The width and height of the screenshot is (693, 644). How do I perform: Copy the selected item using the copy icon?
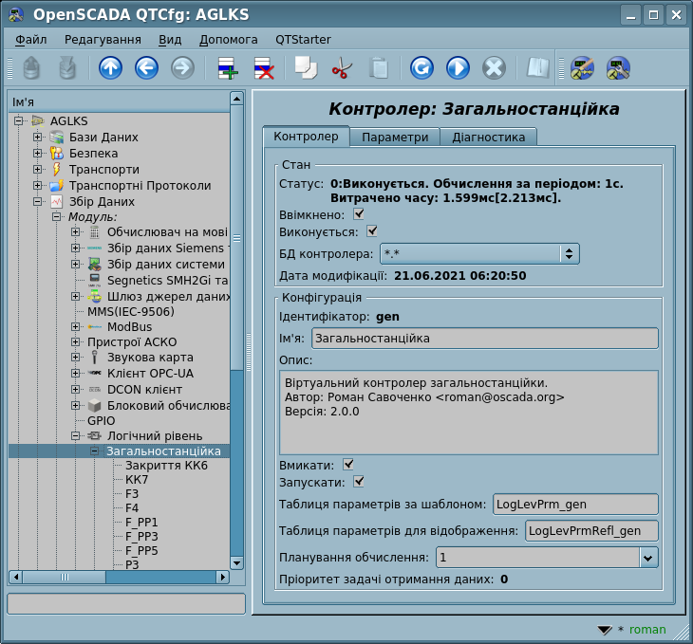pyautogui.click(x=306, y=68)
